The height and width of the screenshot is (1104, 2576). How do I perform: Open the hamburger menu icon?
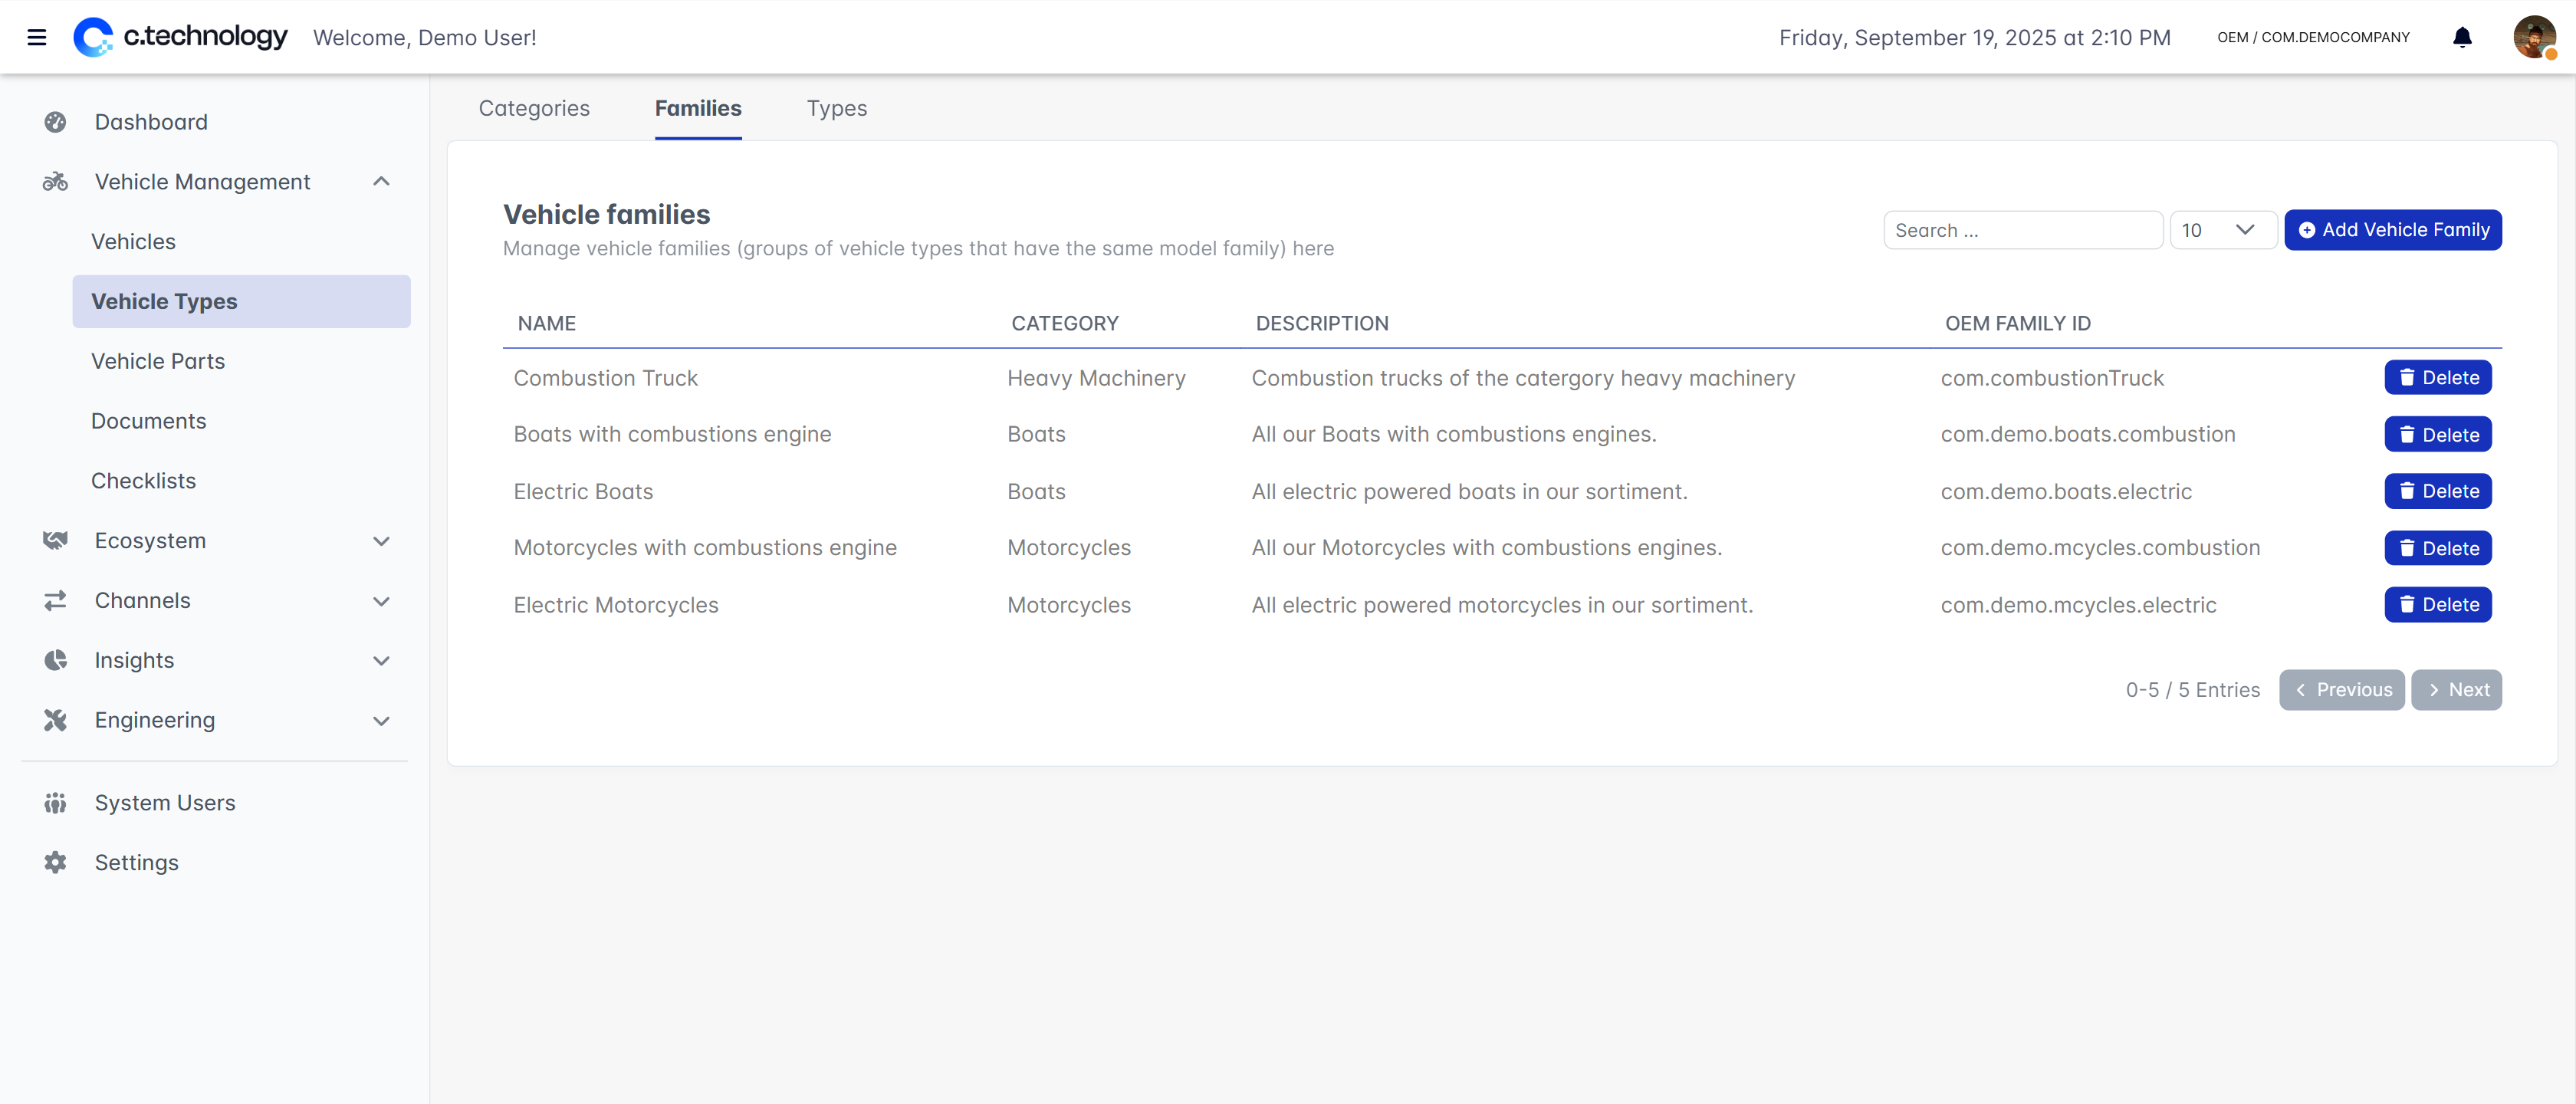click(37, 37)
